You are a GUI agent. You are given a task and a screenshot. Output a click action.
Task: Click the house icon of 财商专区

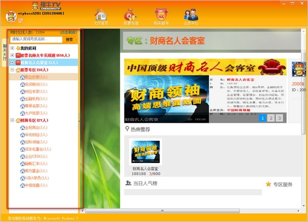(x=18, y=120)
